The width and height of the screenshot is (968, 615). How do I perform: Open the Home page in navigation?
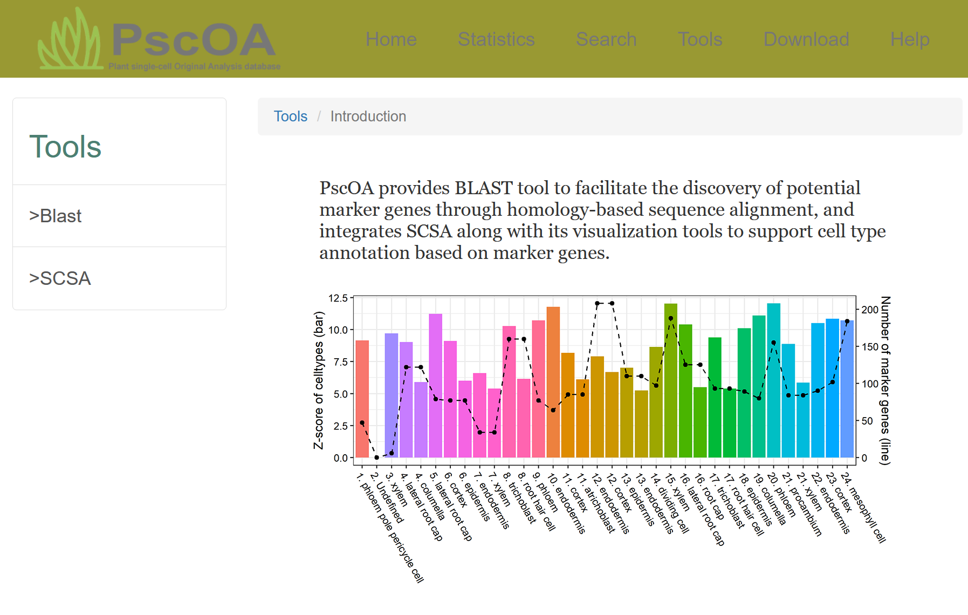click(x=391, y=39)
